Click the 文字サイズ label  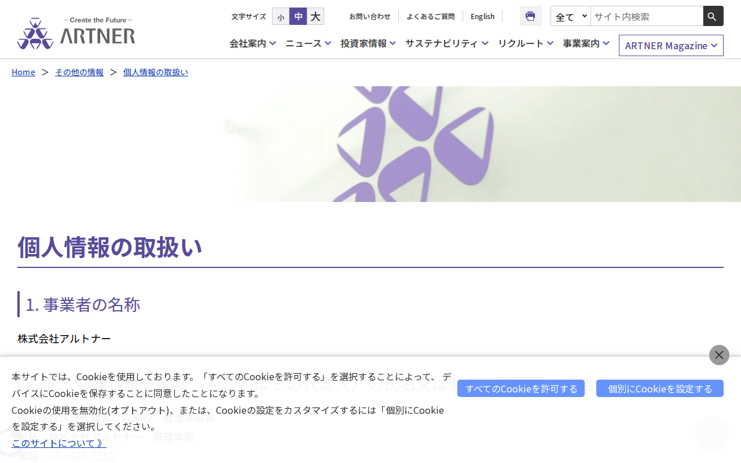point(249,16)
